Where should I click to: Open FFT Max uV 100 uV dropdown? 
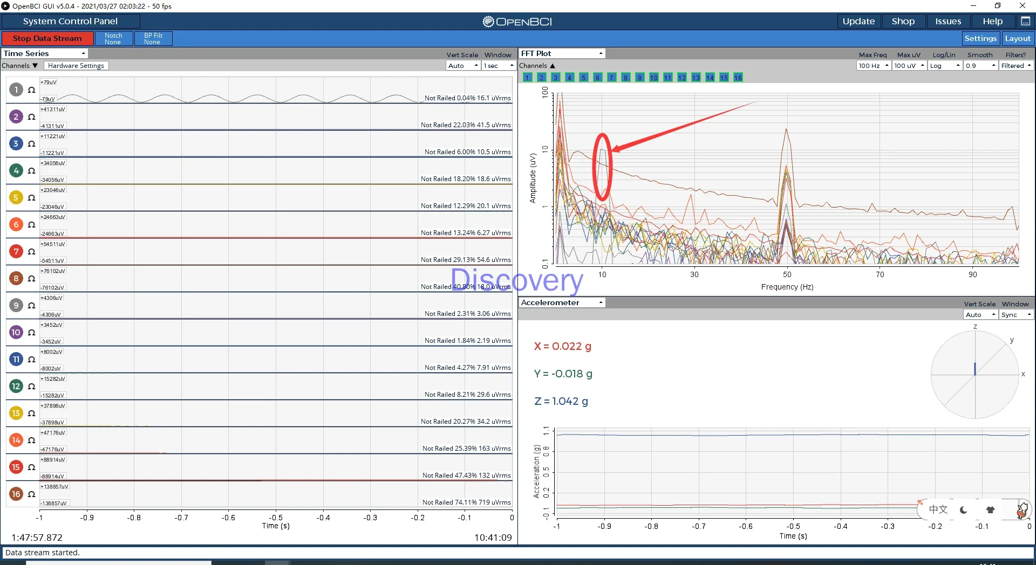click(x=909, y=65)
